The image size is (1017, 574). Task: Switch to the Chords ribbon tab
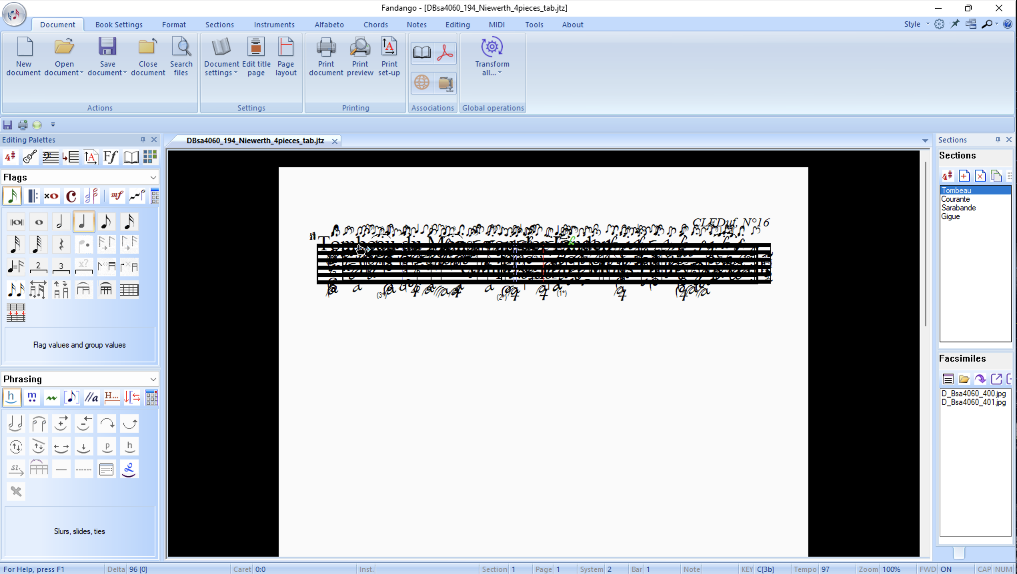click(x=375, y=24)
